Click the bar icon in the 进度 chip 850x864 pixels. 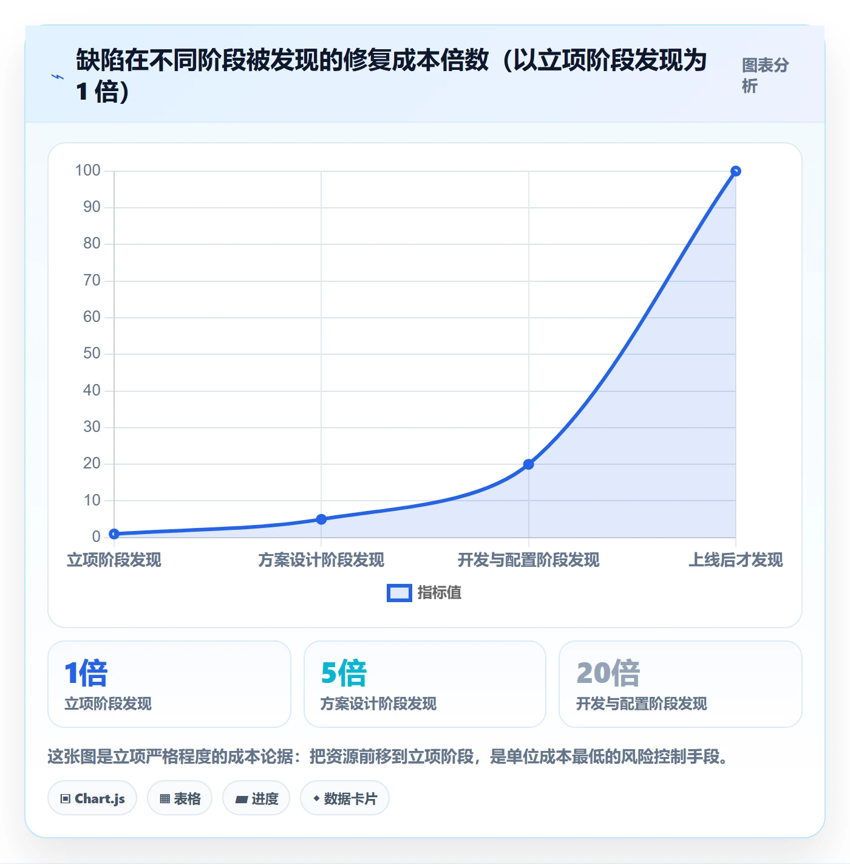[241, 800]
